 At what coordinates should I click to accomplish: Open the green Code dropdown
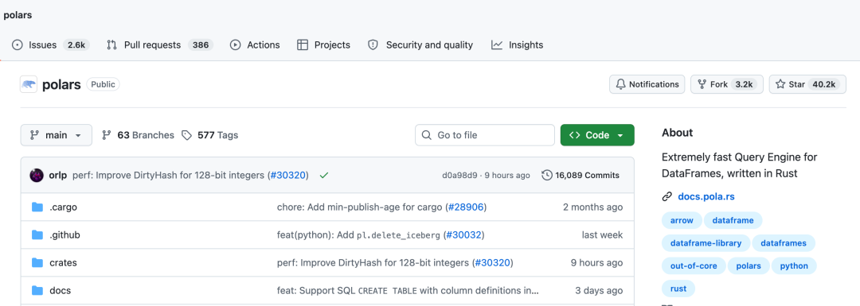coord(597,135)
